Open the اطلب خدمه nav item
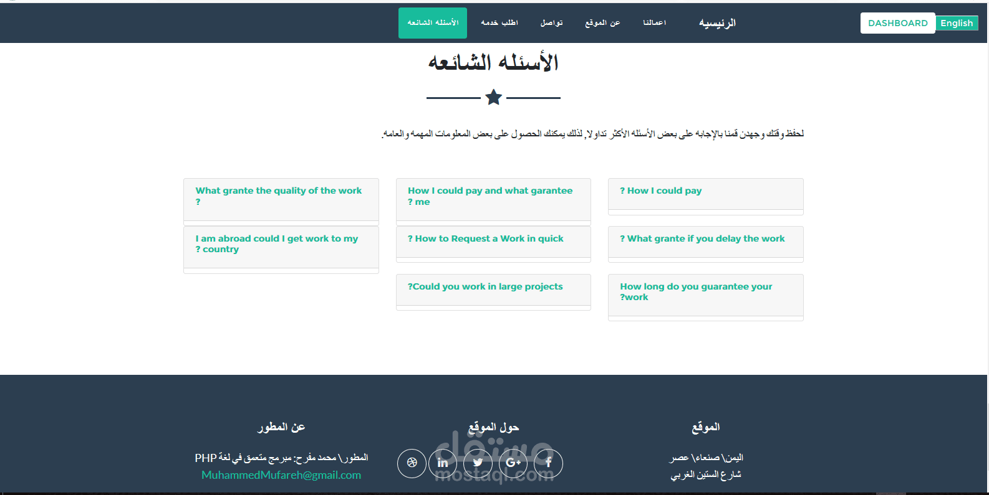989x495 pixels. click(x=499, y=23)
